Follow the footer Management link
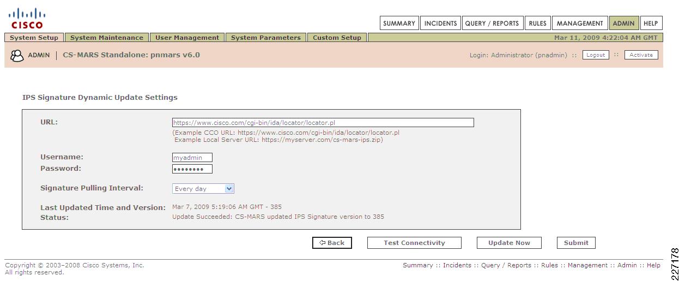This screenshot has height=281, width=679. coord(587,265)
